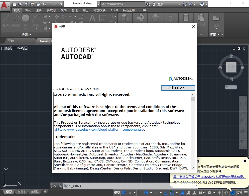Toggle ortho mode in status bar
249x196 pixels.
point(140,192)
